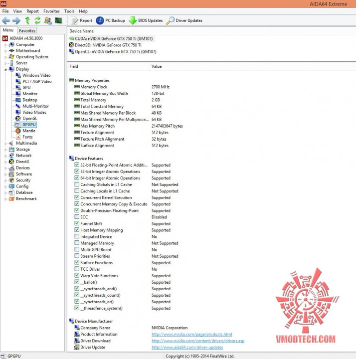This screenshot has height=359, width=356.
Task: Select Windows Video in the tree
Action: pyautogui.click(x=33, y=75)
